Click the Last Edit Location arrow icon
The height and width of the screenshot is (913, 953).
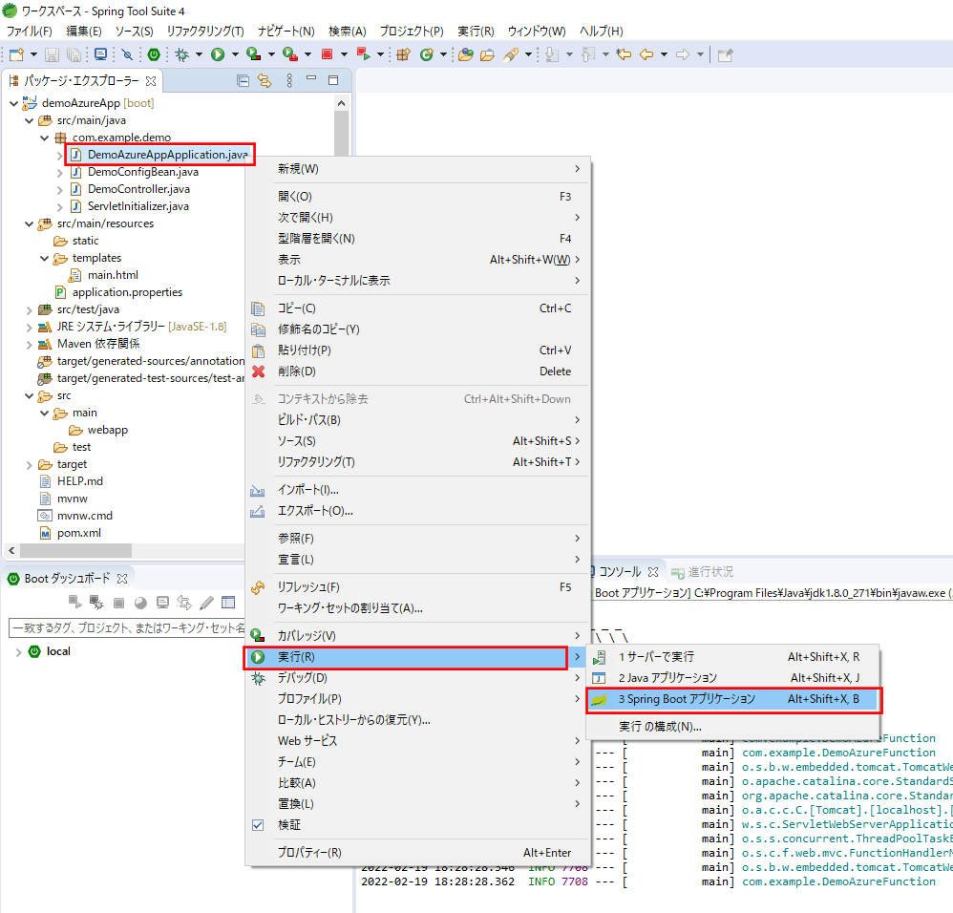(624, 54)
